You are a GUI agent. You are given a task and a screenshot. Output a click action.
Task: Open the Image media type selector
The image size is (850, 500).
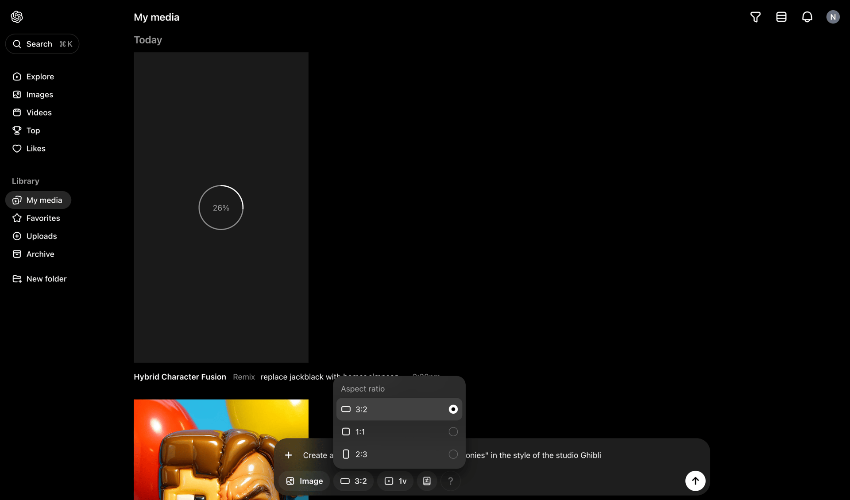point(304,481)
